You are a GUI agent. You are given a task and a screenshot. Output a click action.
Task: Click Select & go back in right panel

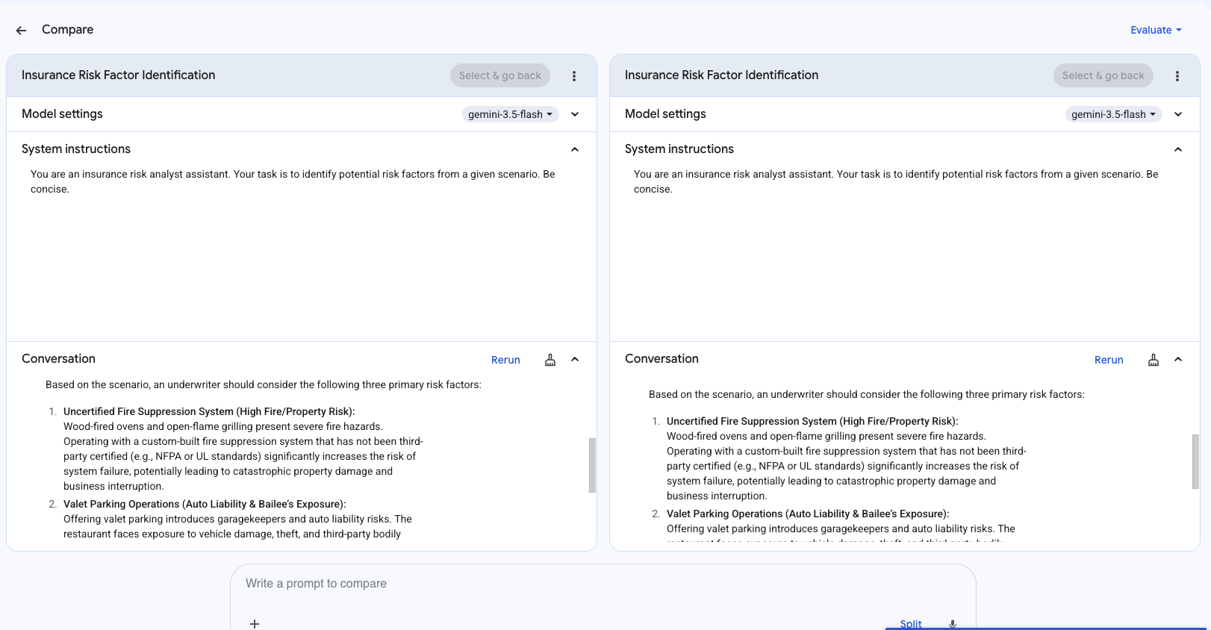click(x=1103, y=75)
